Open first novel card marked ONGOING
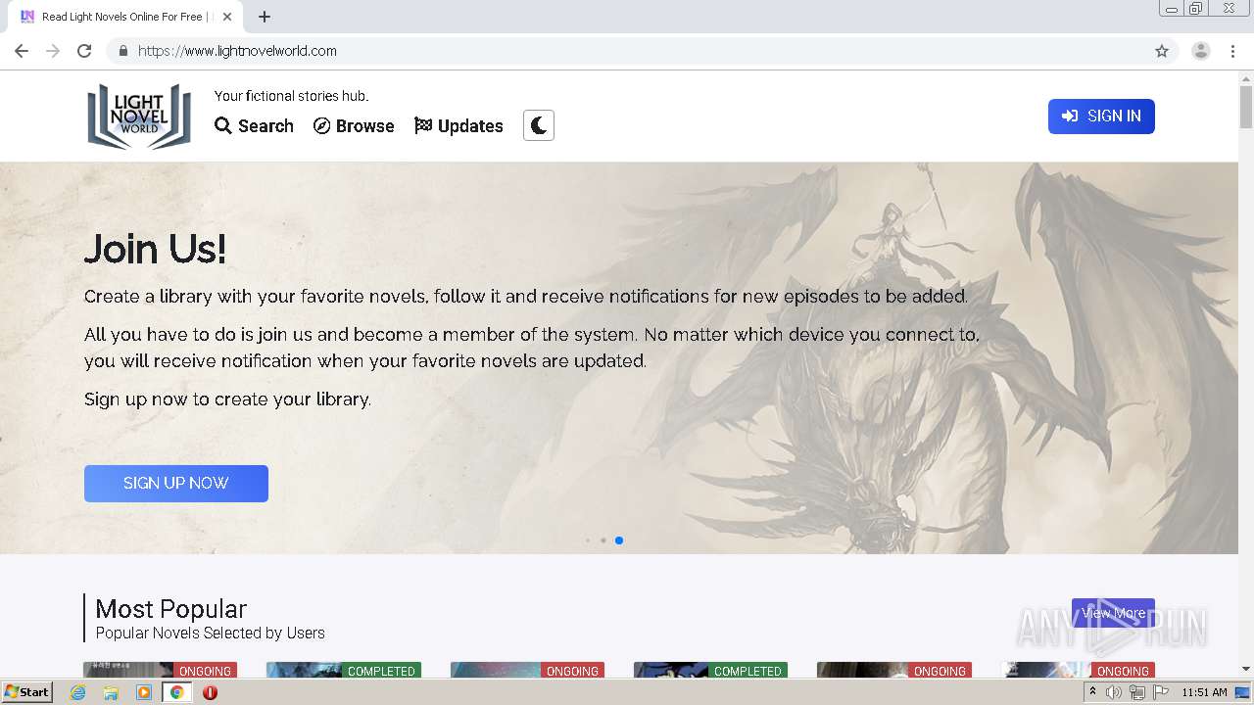 [x=160, y=670]
